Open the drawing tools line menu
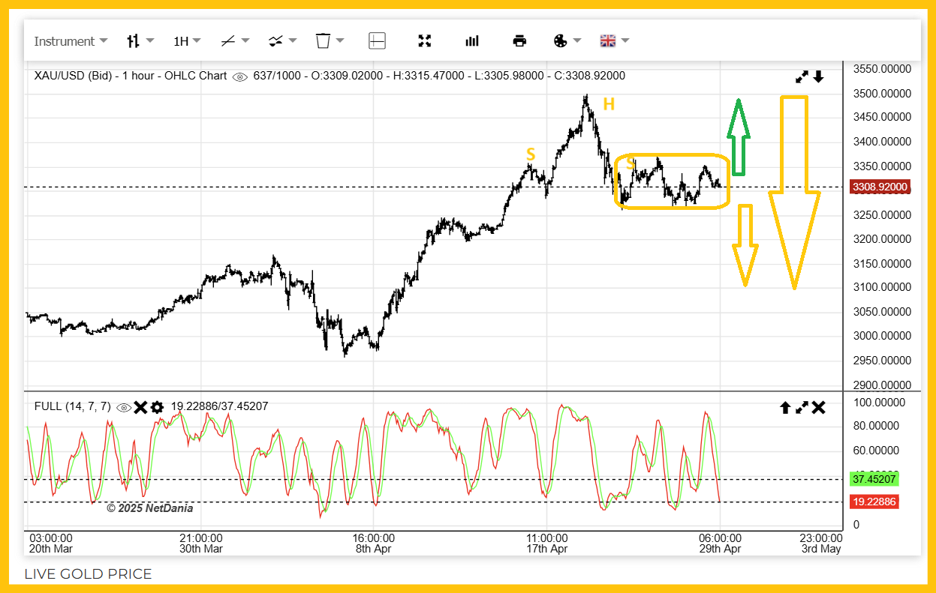This screenshot has width=936, height=593. [234, 41]
